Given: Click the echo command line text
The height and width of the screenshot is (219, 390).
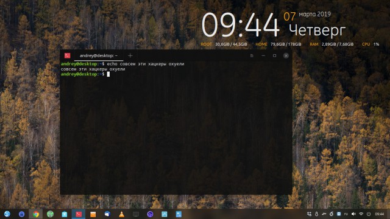Looking at the screenshot, I should click(146, 64).
